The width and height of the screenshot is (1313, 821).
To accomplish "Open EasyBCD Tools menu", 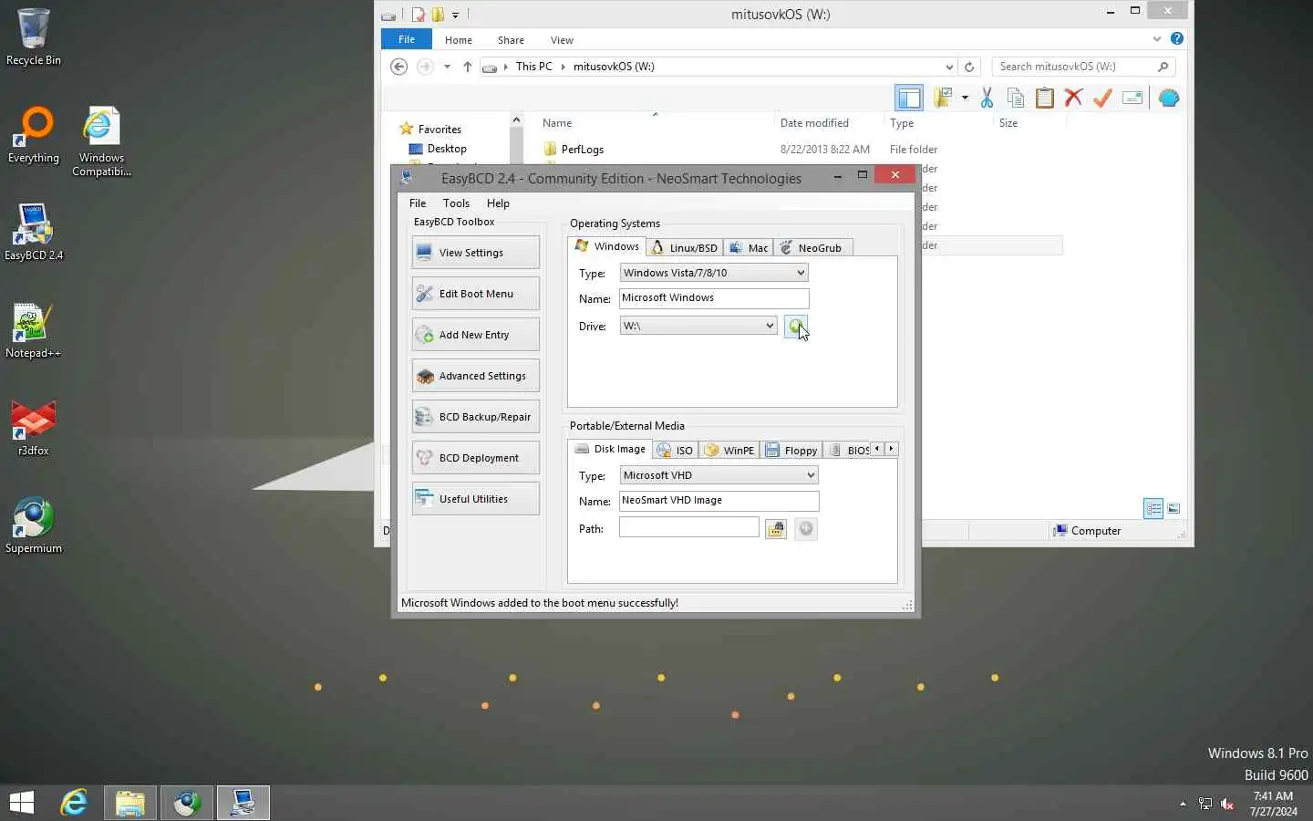I will [456, 203].
